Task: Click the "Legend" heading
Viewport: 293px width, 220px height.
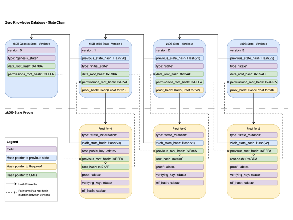Action: tap(12, 142)
